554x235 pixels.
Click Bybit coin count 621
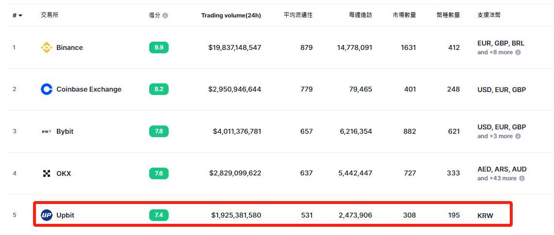(453, 131)
